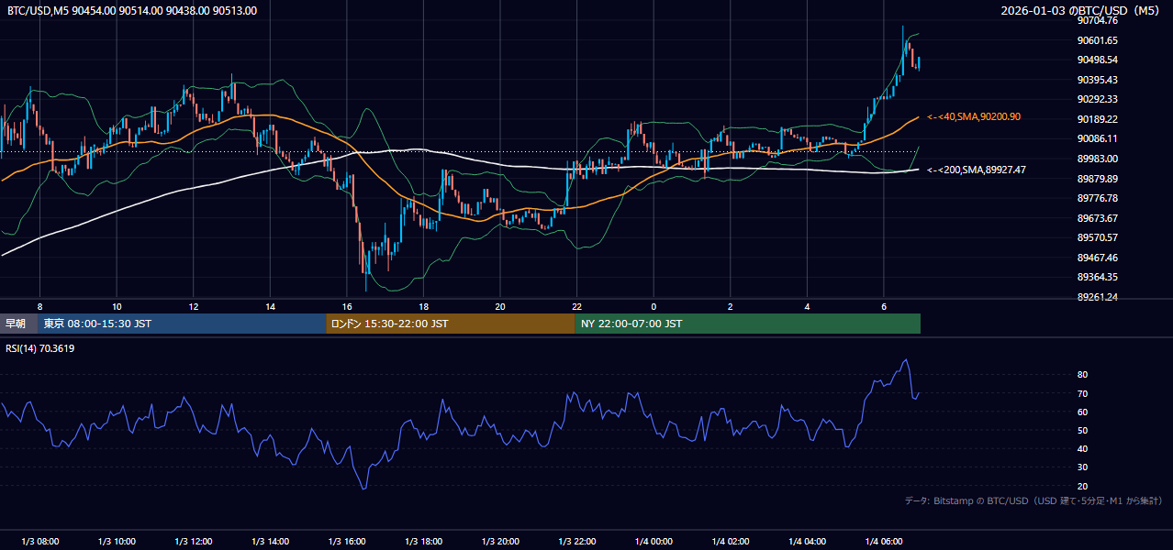Click price axis value 89467.46

[1097, 258]
